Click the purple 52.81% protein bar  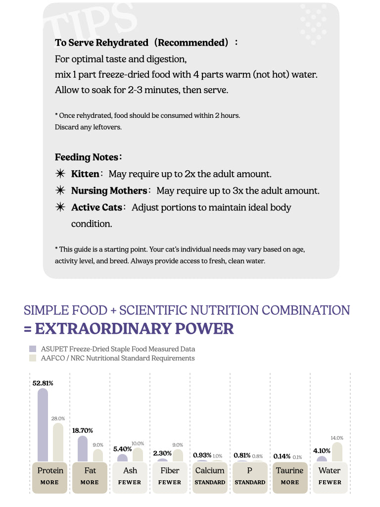43,425
